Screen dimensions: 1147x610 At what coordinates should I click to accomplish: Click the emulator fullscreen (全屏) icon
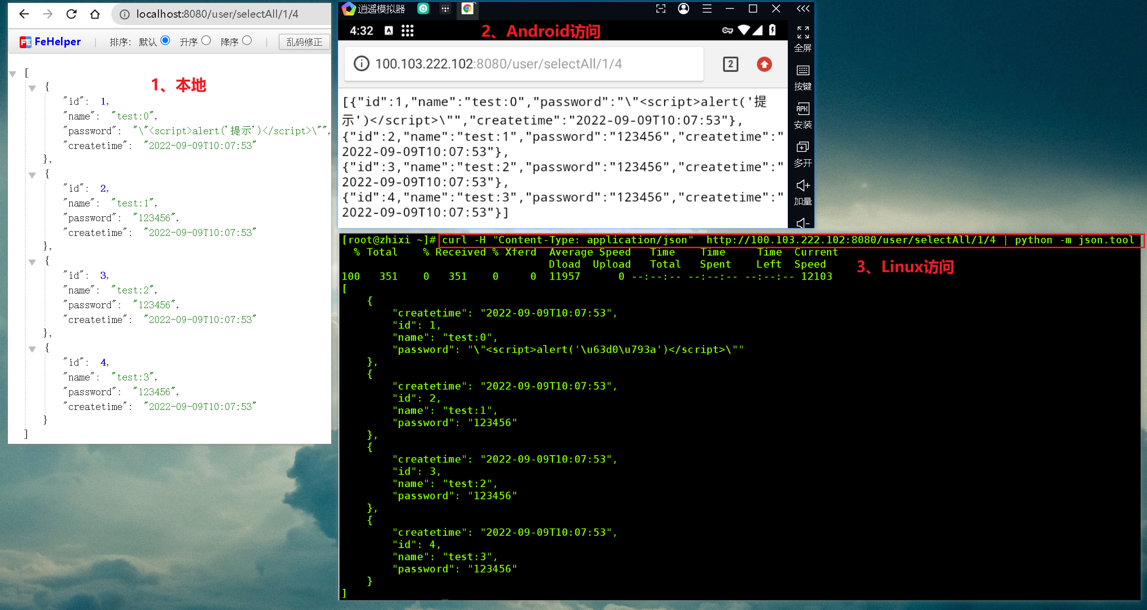[803, 32]
